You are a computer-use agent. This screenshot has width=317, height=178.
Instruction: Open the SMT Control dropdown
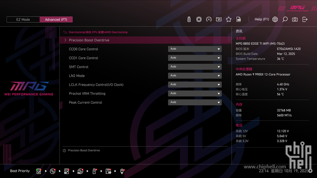[x=195, y=67]
